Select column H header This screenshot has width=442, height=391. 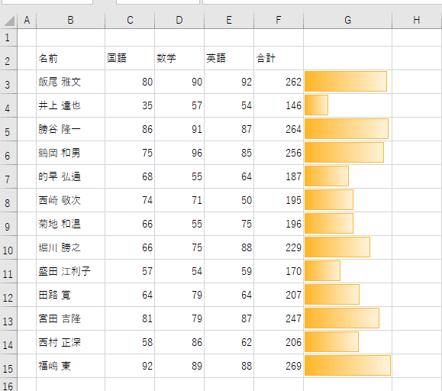click(x=417, y=21)
